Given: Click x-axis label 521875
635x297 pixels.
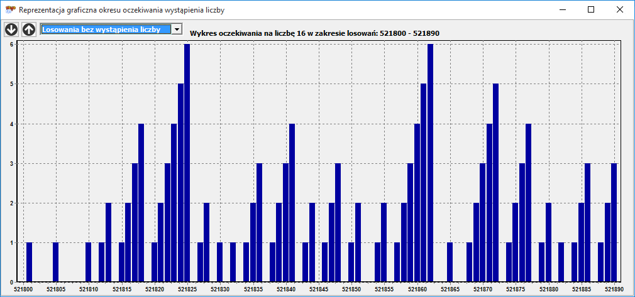Looking at the screenshot, I should (x=516, y=289).
